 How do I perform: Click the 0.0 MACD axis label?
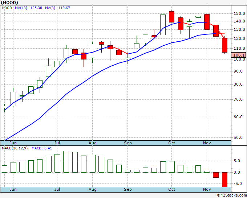pyautogui.click(x=237, y=172)
